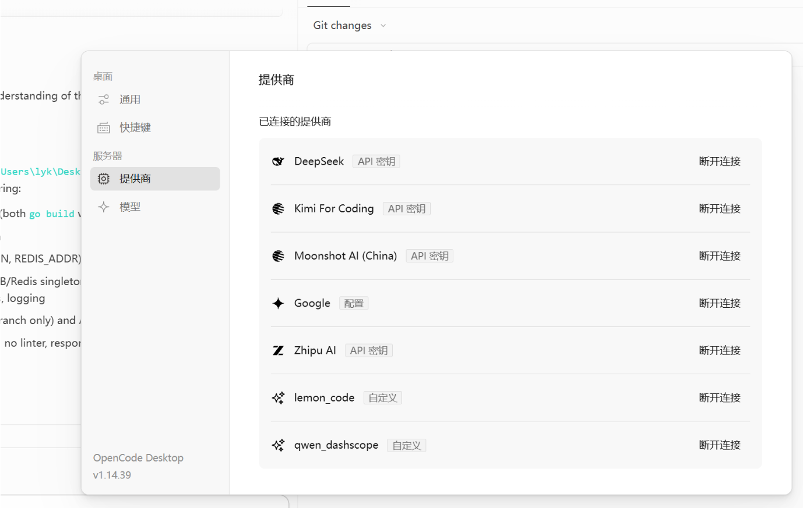Disconnect the Zhipu AI provider
This screenshot has height=508, width=803.
720,350
